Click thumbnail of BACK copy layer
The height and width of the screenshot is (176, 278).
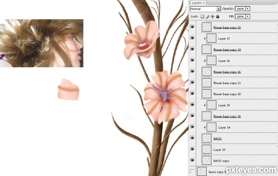tap(207, 160)
